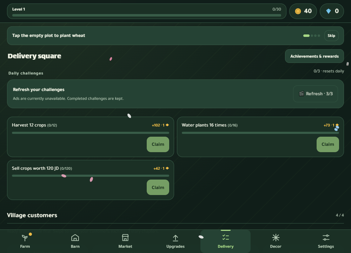Click the '0/30' level progress text
The height and width of the screenshot is (253, 351).
point(277,9)
